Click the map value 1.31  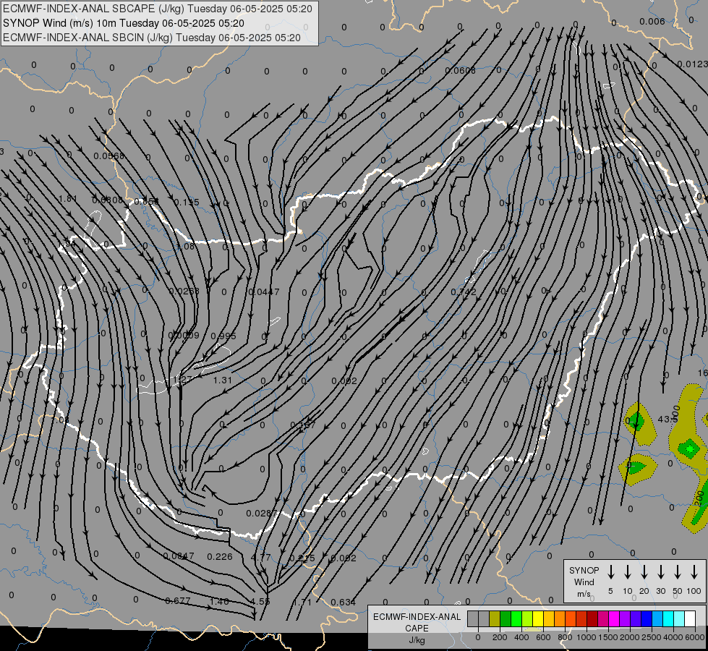(223, 380)
